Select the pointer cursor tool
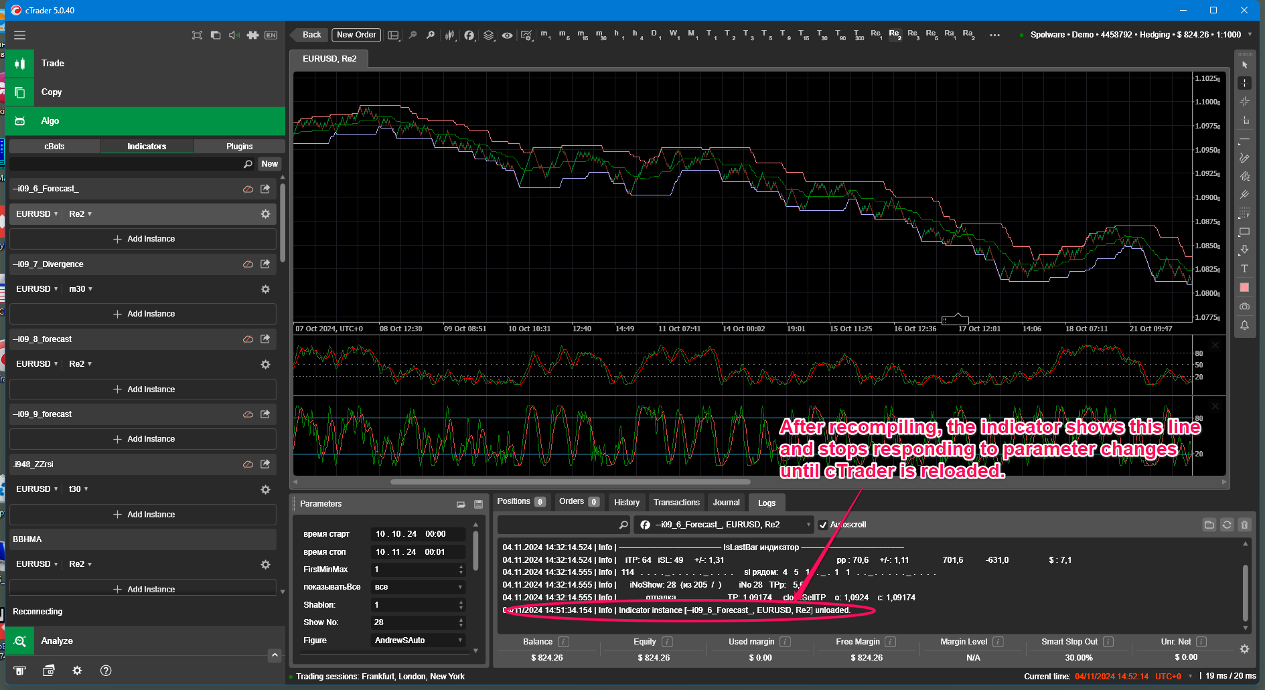This screenshot has height=690, width=1265. coord(1244,65)
